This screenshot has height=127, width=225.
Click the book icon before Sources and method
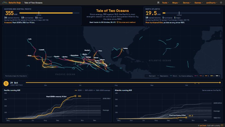click(x=118, y=22)
